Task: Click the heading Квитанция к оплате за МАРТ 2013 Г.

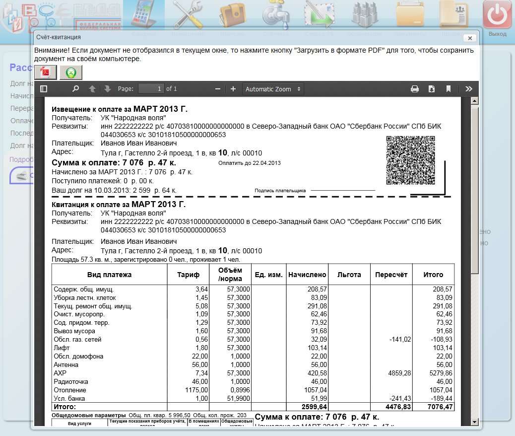Action: [119, 204]
